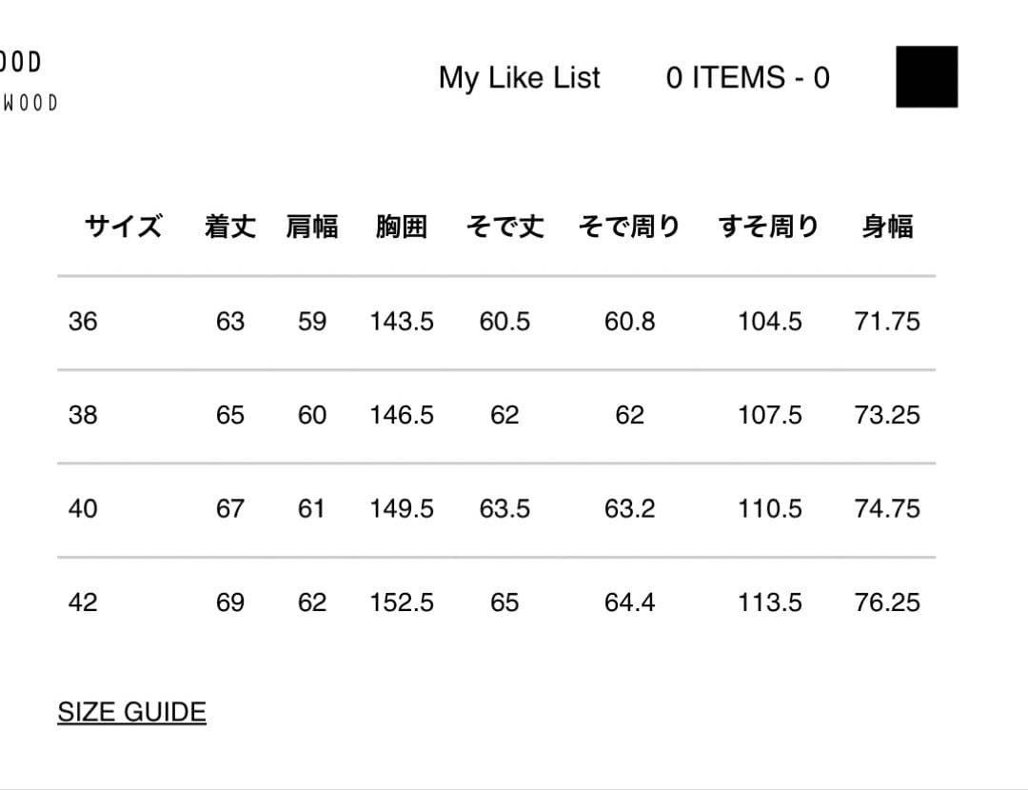
Task: Select the 肩幅 column header
Action: pyautogui.click(x=312, y=227)
